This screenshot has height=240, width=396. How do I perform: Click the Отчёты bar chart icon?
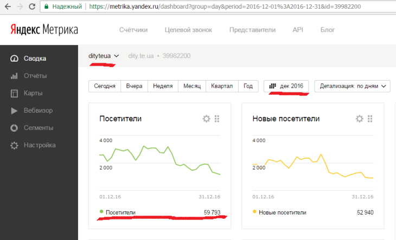(14, 76)
